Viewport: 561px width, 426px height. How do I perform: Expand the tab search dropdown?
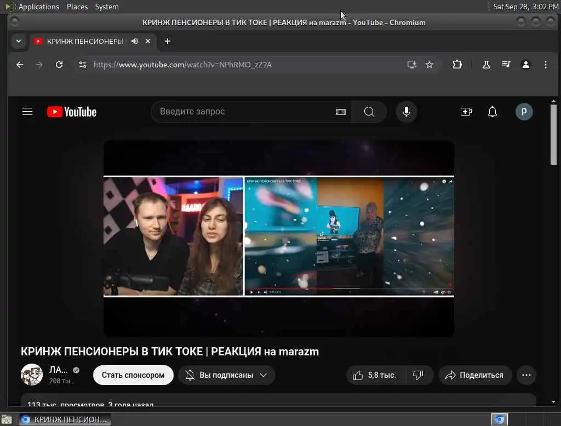[x=19, y=41]
